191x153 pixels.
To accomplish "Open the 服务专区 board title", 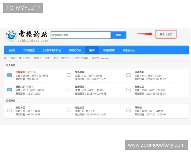I will pos(20,107).
